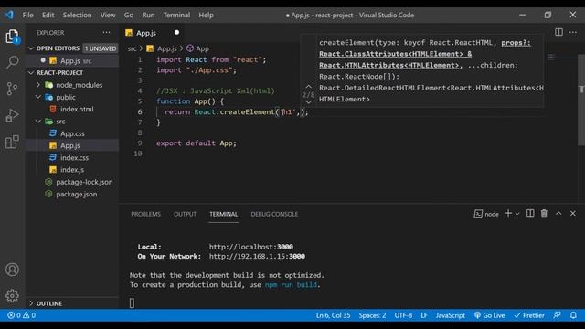Show next signature in parameter hint
585x329 pixels.
[x=309, y=102]
